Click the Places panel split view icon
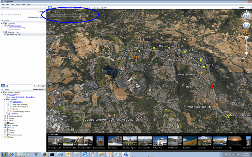 7,86
